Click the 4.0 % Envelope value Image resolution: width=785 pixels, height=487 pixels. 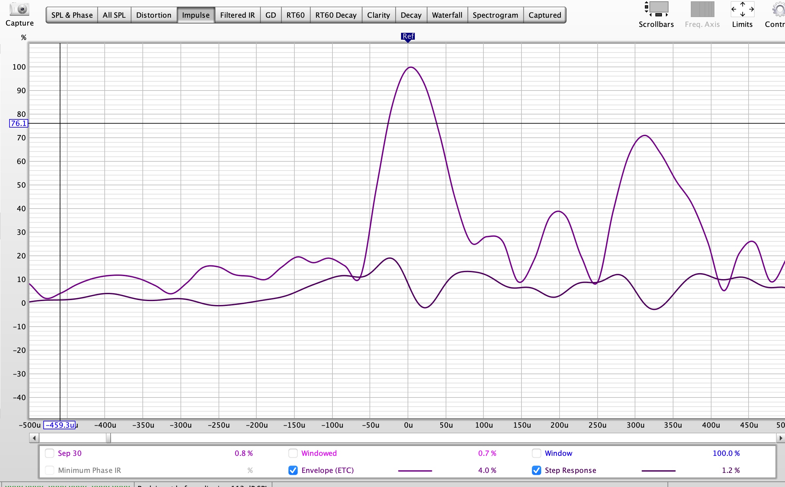click(x=487, y=470)
